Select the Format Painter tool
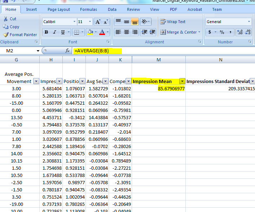 click(20, 35)
